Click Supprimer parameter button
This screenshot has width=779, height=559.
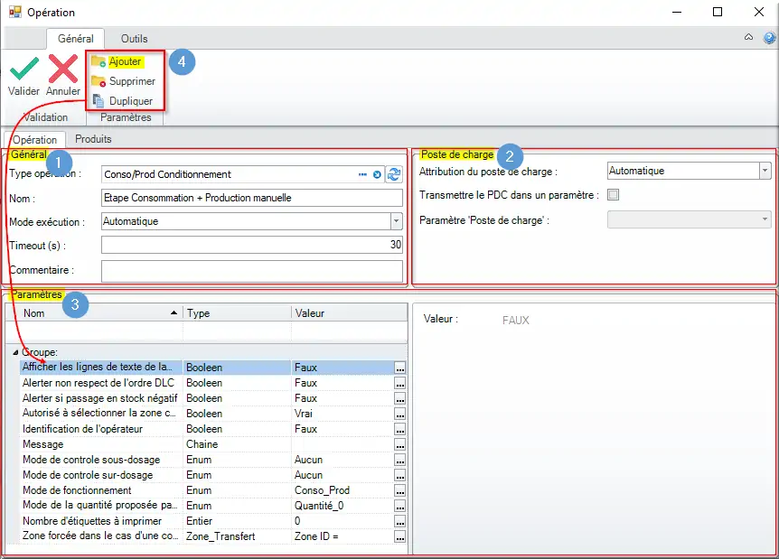point(123,81)
